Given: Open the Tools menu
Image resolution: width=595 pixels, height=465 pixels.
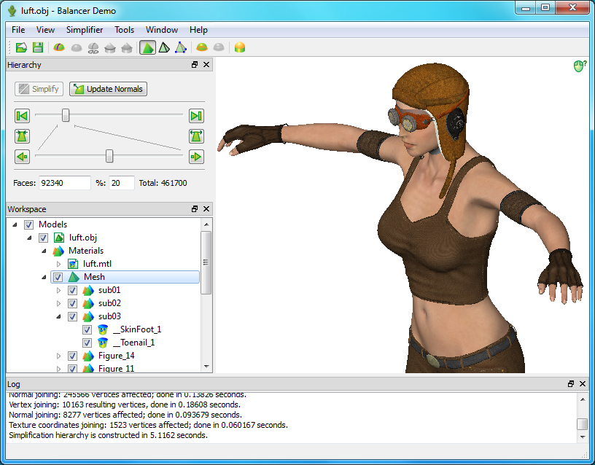Looking at the screenshot, I should (124, 30).
